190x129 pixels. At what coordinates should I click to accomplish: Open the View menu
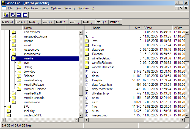45,8
